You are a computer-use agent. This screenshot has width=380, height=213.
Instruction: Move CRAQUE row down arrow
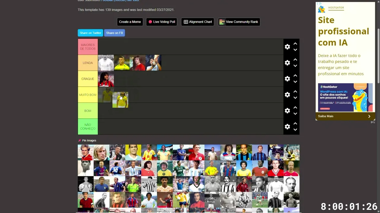tap(295, 82)
